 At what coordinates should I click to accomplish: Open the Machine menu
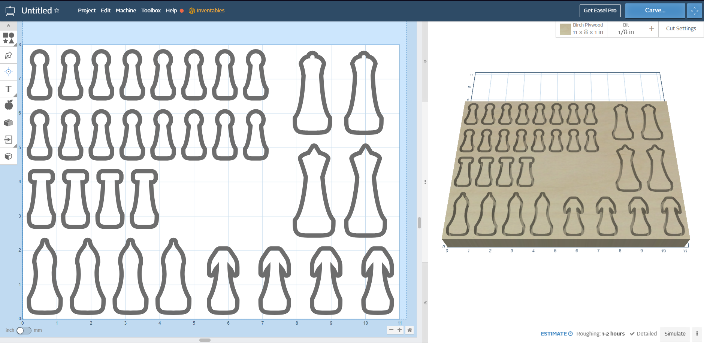[x=126, y=10]
